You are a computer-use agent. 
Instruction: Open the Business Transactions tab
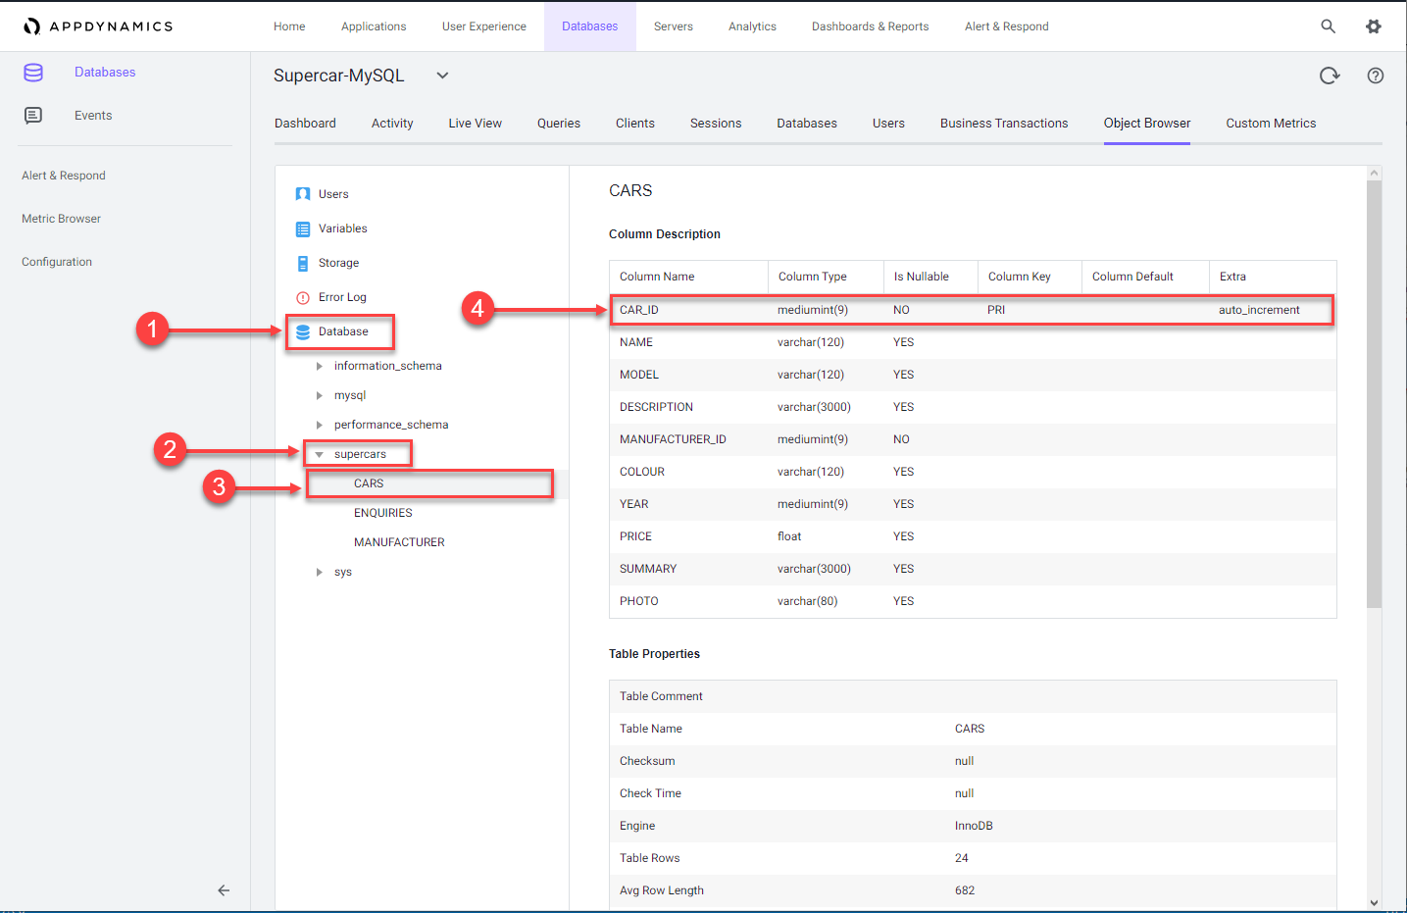click(1004, 123)
